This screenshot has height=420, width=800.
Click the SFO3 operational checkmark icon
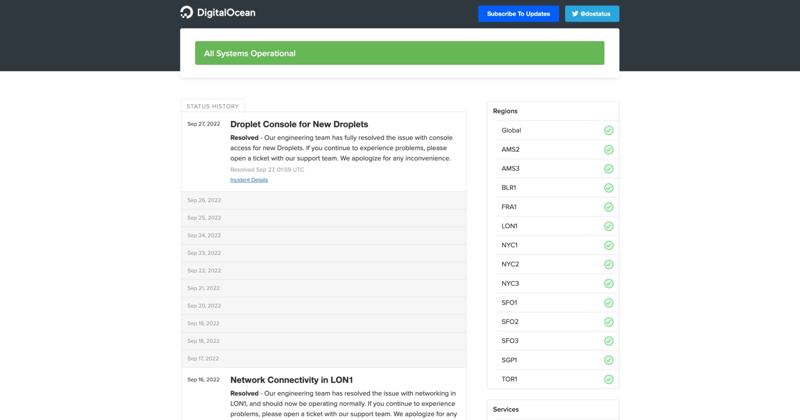tap(609, 341)
